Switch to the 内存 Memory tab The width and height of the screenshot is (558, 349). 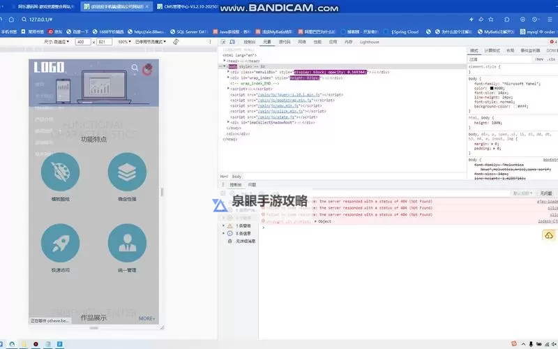[x=348, y=42]
